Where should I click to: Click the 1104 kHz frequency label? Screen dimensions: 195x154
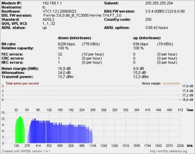(x=93, y=146)
